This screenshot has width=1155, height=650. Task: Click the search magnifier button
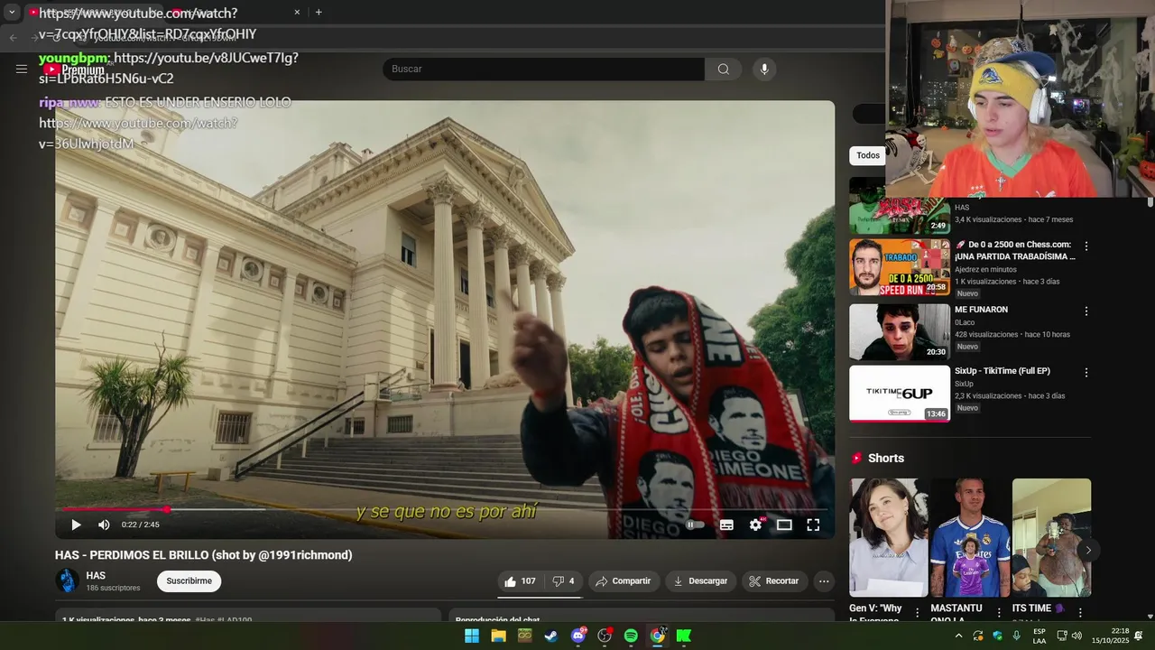[x=724, y=69]
